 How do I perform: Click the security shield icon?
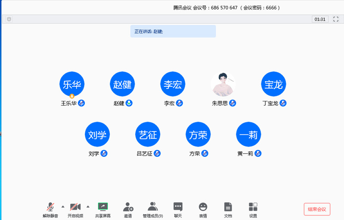[9, 19]
